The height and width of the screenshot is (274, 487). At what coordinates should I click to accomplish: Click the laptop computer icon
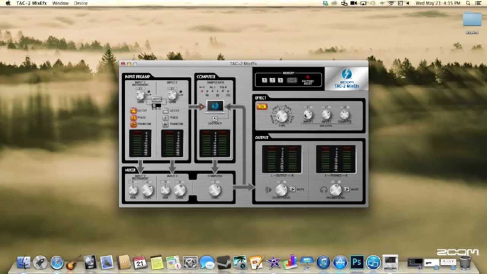point(215,107)
